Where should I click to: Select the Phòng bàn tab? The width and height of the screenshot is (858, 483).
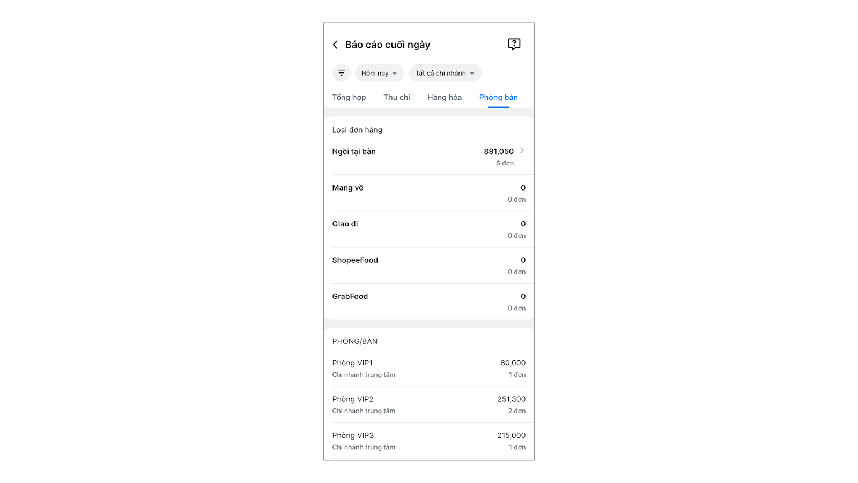click(499, 97)
